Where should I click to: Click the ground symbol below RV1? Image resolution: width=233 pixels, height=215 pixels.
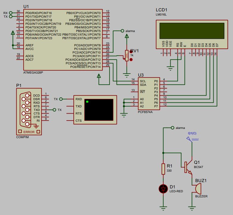click(126, 75)
